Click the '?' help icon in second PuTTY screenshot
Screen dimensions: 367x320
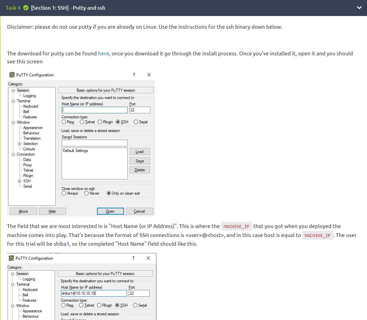[x=133, y=258]
